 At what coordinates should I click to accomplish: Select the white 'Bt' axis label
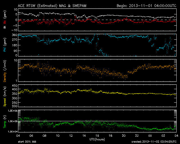pyautogui.click(x=4, y=27)
